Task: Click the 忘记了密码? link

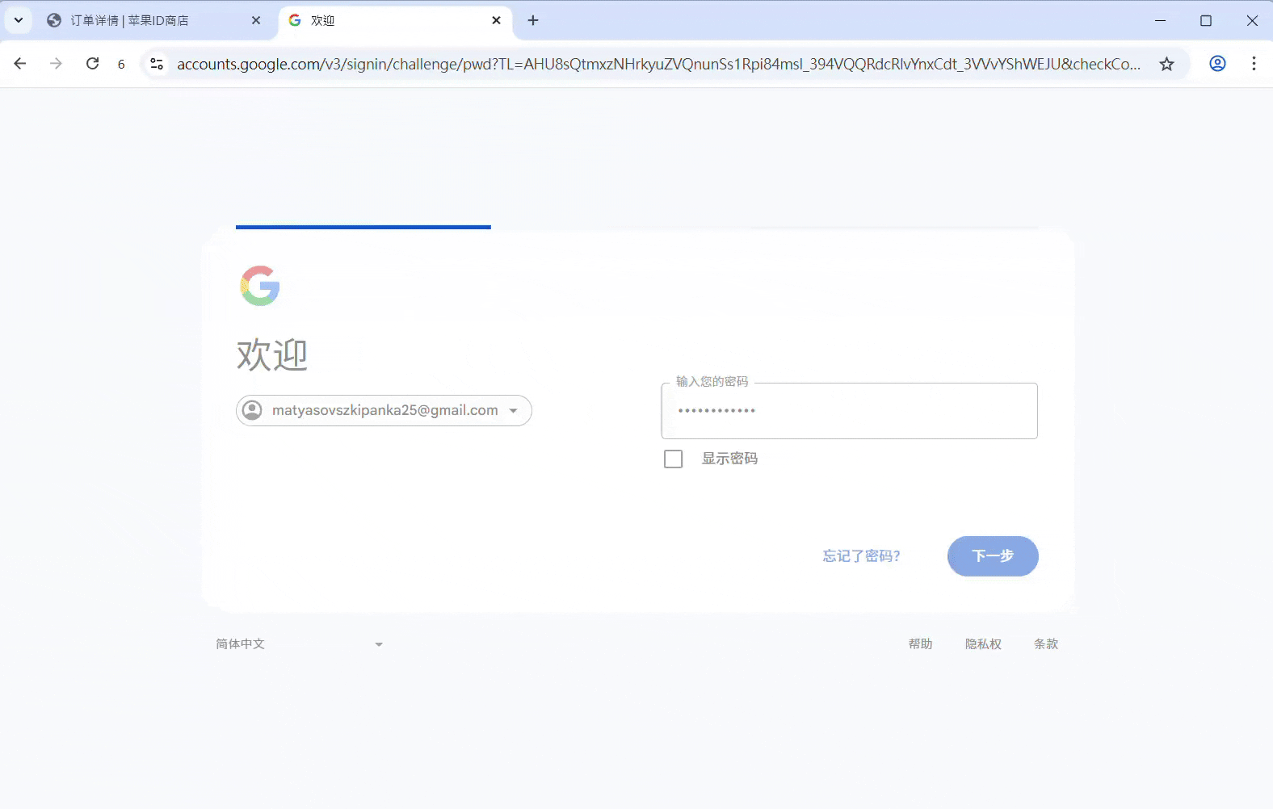Action: click(x=861, y=556)
